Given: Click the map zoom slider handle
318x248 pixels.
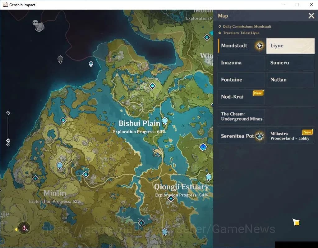Looking at the screenshot, I should pyautogui.click(x=8, y=140).
